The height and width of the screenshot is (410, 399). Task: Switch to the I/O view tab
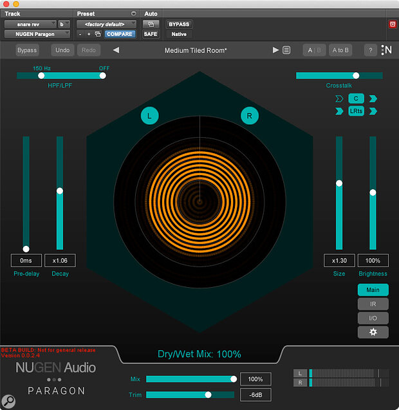pos(373,318)
